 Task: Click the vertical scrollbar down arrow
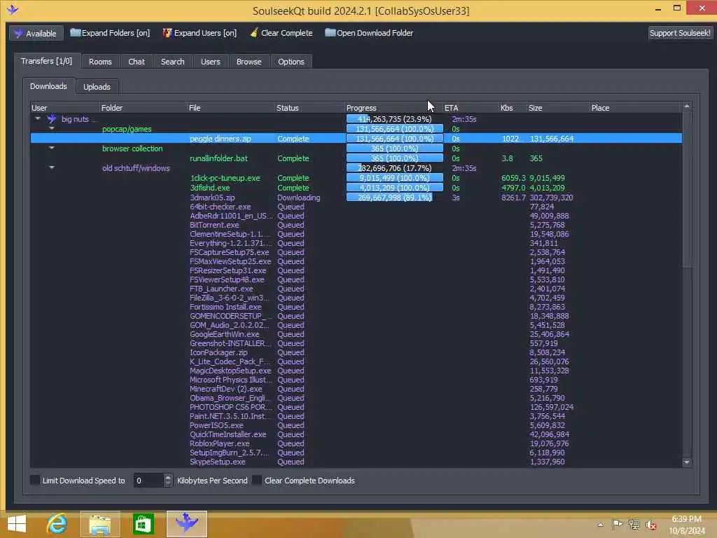pos(686,462)
